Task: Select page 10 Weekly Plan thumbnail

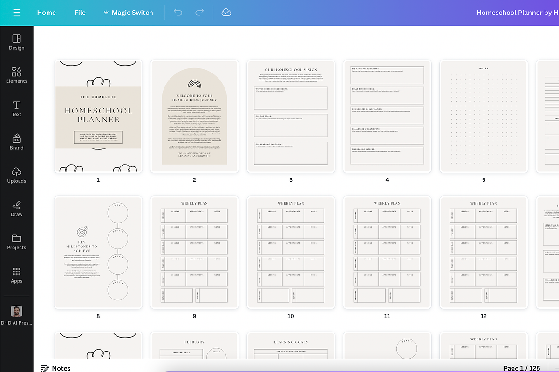Action: pos(291,252)
